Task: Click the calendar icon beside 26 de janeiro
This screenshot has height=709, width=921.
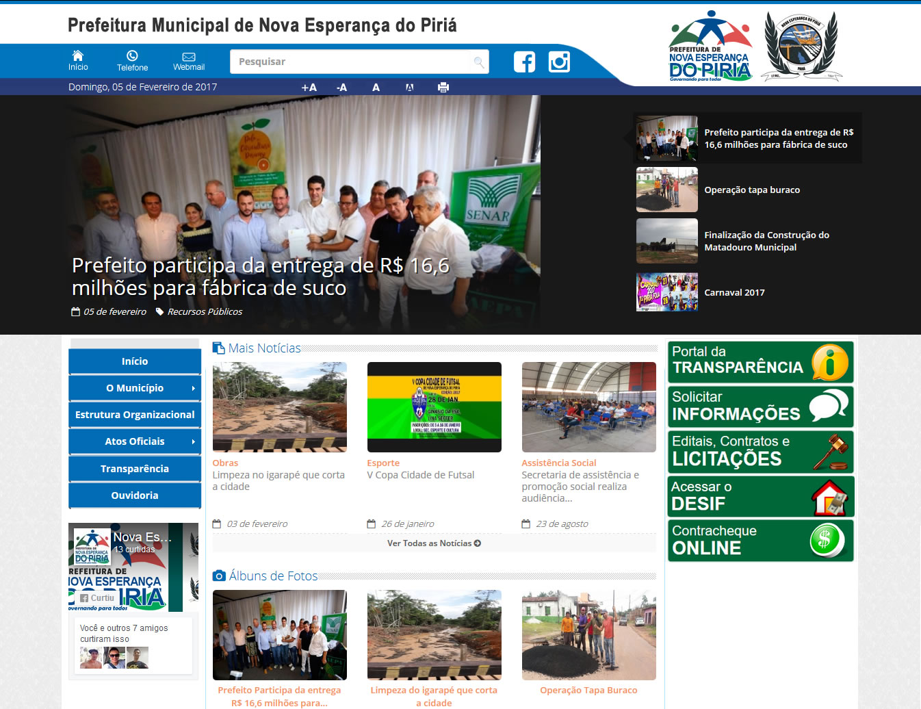Action: 372,524
